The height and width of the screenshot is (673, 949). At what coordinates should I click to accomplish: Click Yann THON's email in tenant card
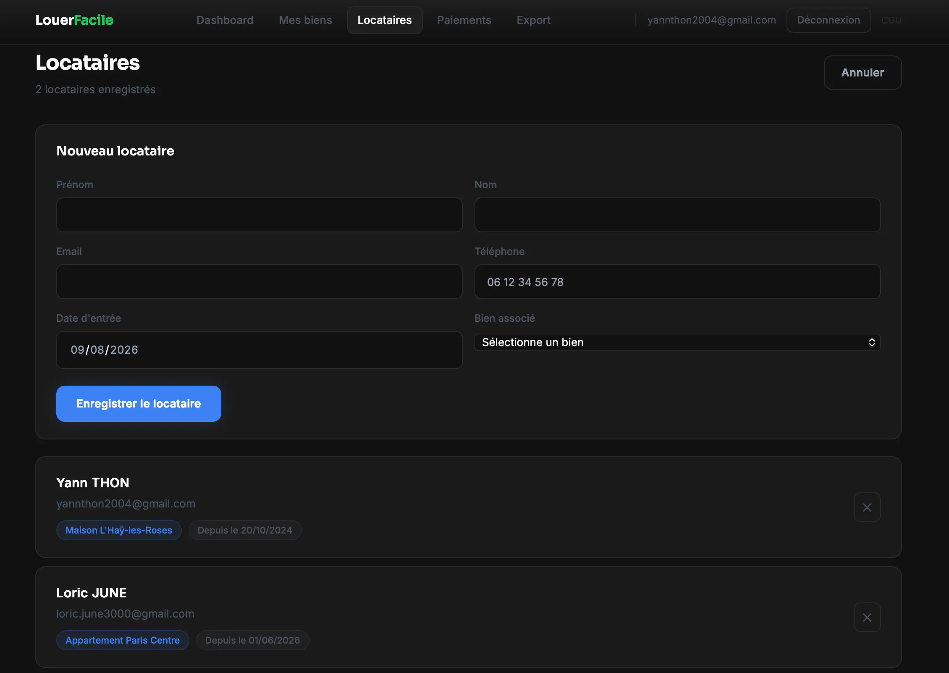pyautogui.click(x=126, y=504)
